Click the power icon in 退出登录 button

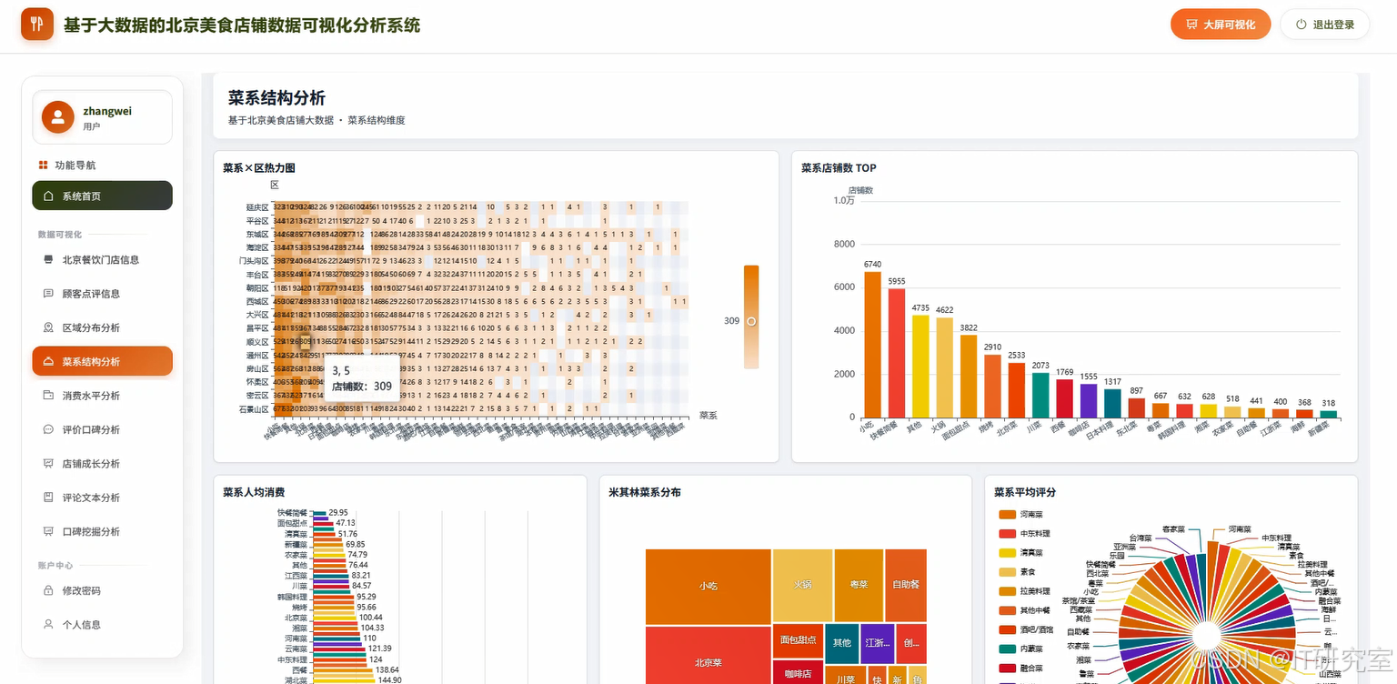(x=1301, y=25)
